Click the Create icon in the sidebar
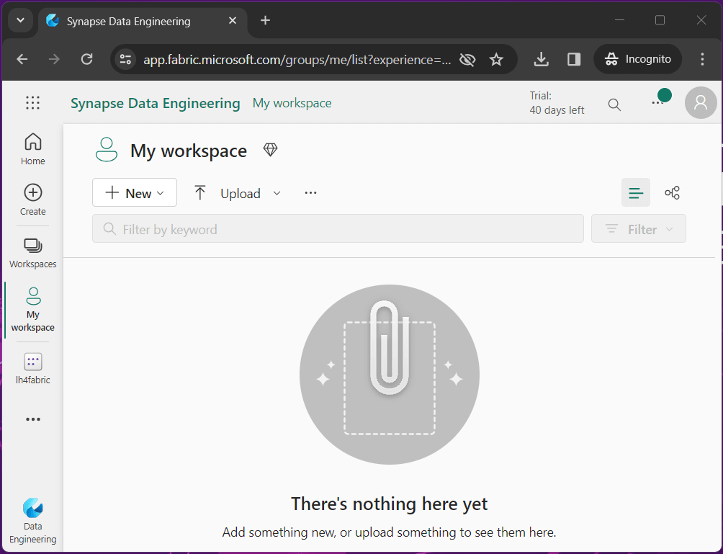Viewport: 723px width, 554px height. (x=33, y=200)
